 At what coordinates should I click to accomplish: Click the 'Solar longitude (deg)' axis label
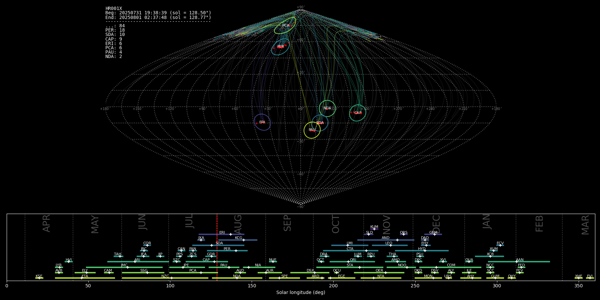click(301, 292)
